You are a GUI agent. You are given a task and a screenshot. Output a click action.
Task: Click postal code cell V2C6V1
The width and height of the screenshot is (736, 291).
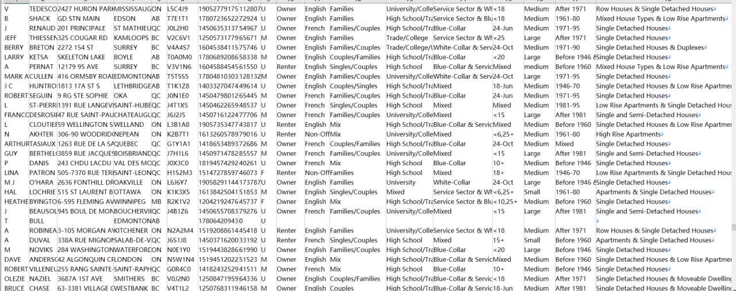click(182, 38)
